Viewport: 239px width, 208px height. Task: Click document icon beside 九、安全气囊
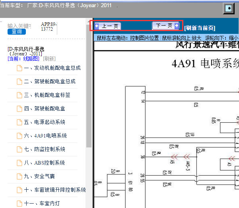pyautogui.click(x=19, y=177)
